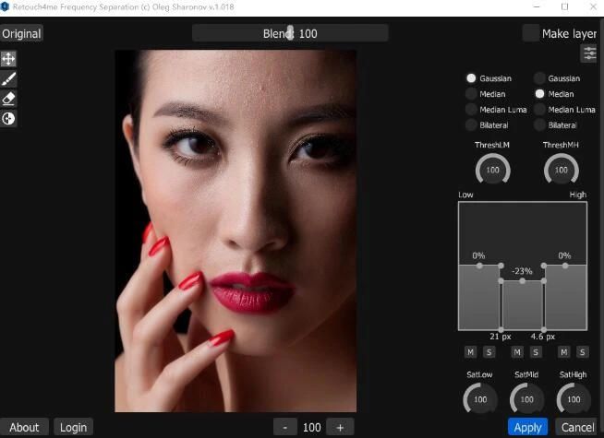604x438 pixels.
Task: Select the Brush tool
Action: [9, 78]
